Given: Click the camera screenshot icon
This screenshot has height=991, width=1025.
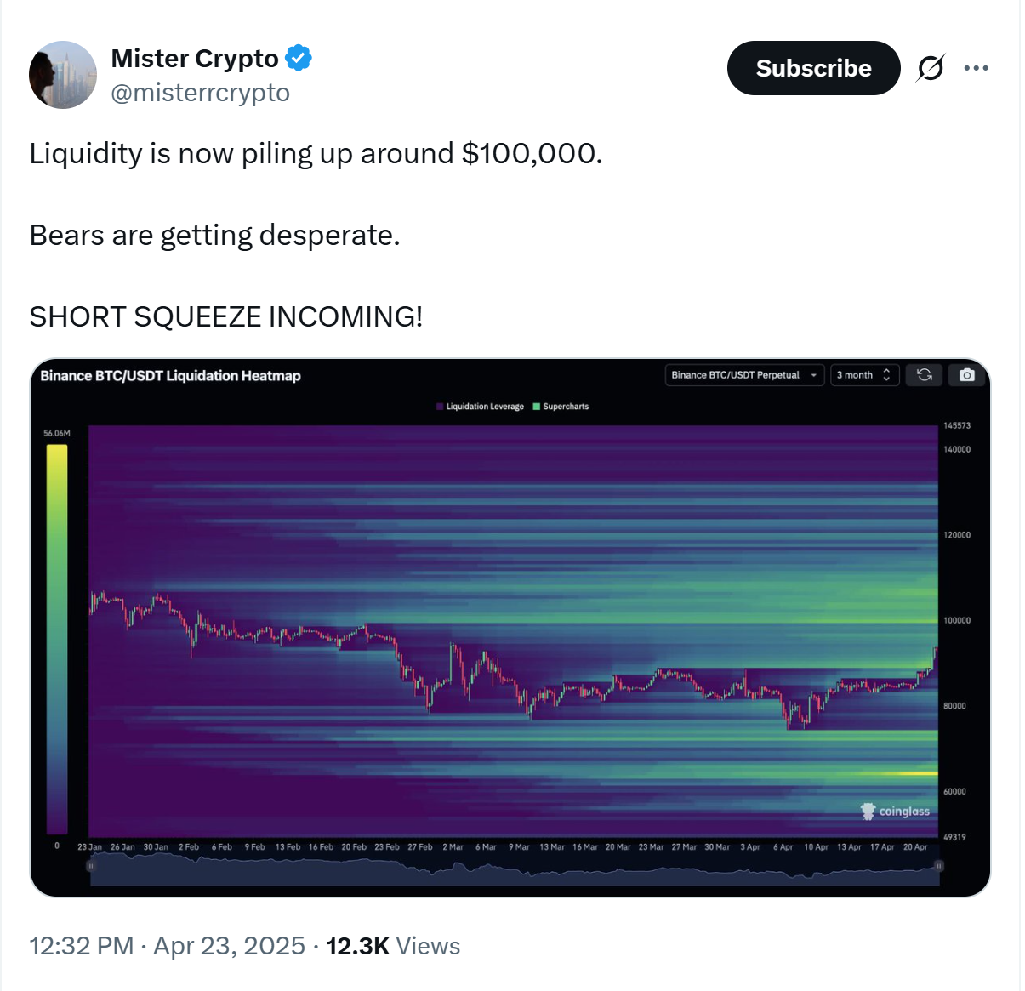Looking at the screenshot, I should [x=967, y=375].
